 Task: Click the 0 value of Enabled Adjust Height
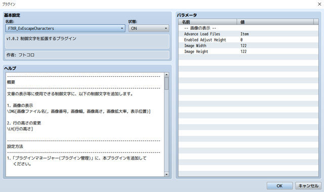[x=241, y=40]
